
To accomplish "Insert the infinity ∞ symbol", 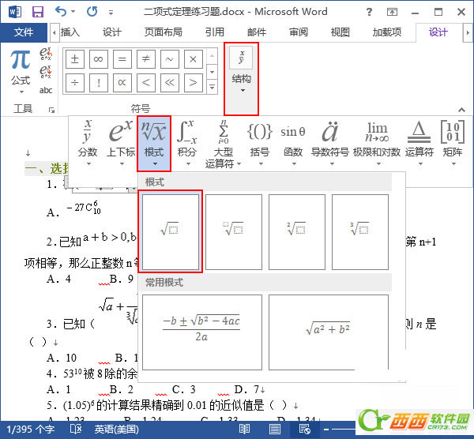I will pos(98,59).
